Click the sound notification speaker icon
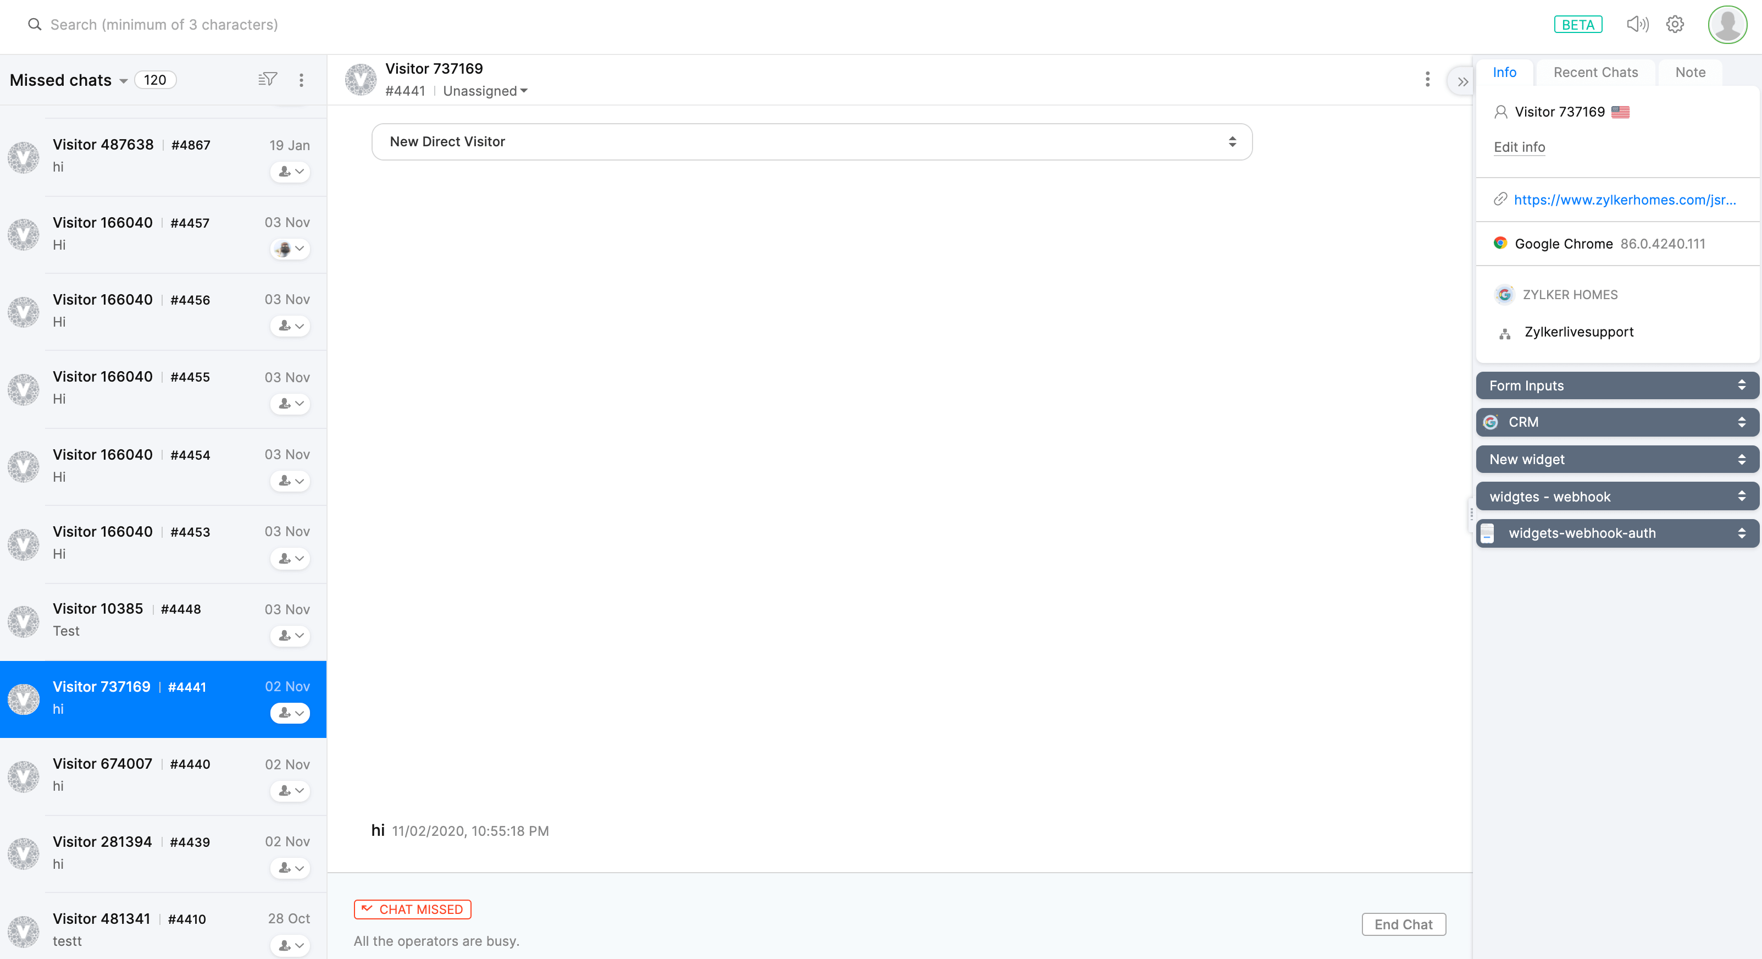Image resolution: width=1762 pixels, height=959 pixels. pos(1637,25)
